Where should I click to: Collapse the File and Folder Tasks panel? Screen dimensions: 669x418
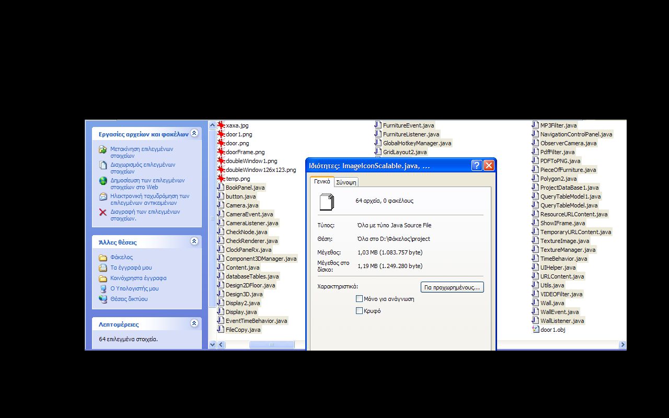click(x=194, y=133)
